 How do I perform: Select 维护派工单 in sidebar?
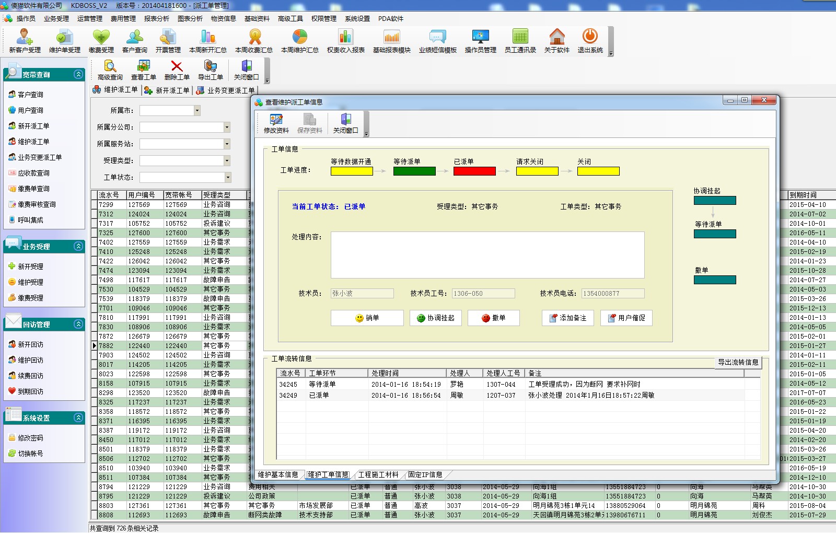(33, 142)
